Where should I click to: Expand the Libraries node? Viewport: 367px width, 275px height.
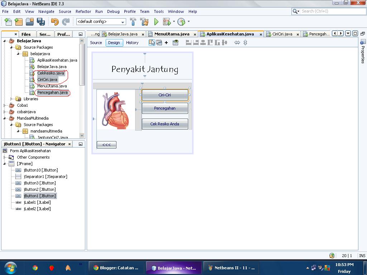click(x=11, y=99)
